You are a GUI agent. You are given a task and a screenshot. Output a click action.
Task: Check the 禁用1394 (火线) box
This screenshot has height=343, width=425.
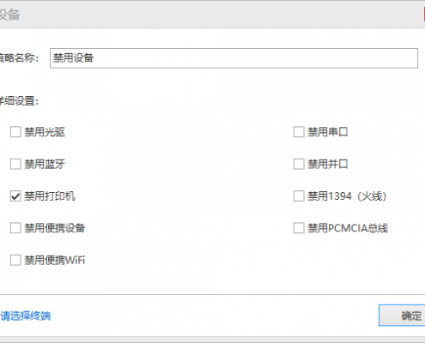[299, 196]
